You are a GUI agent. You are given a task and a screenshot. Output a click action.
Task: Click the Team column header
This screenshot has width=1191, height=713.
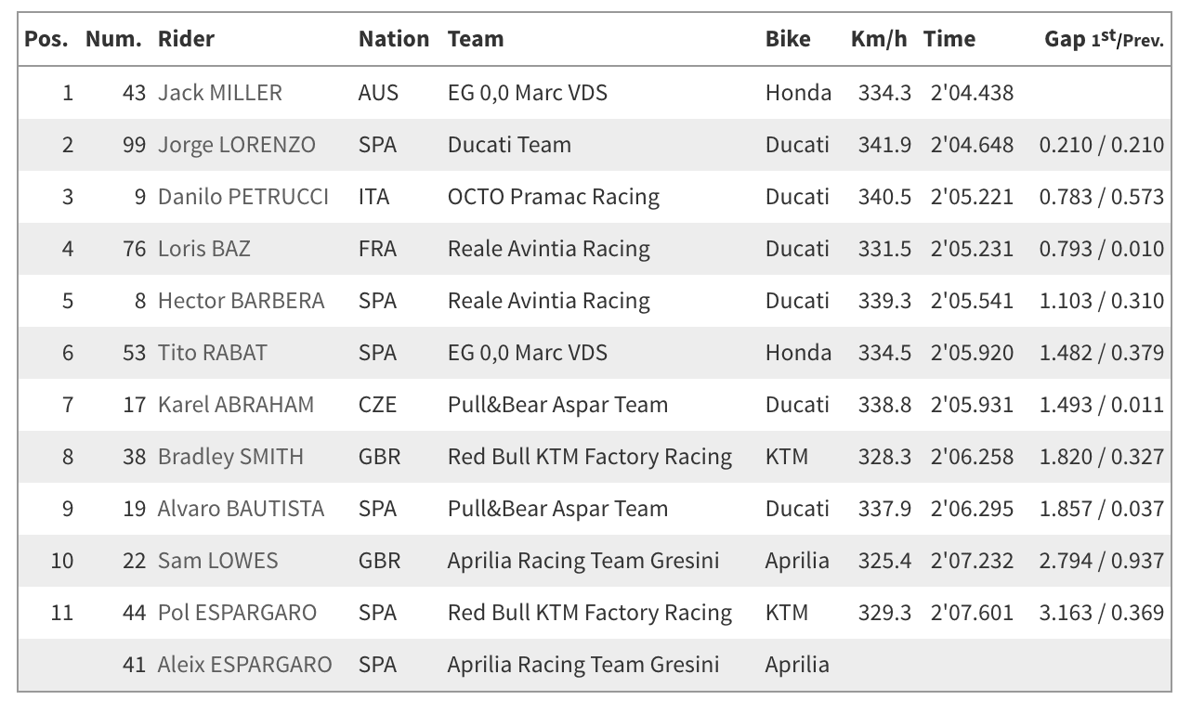tap(476, 39)
